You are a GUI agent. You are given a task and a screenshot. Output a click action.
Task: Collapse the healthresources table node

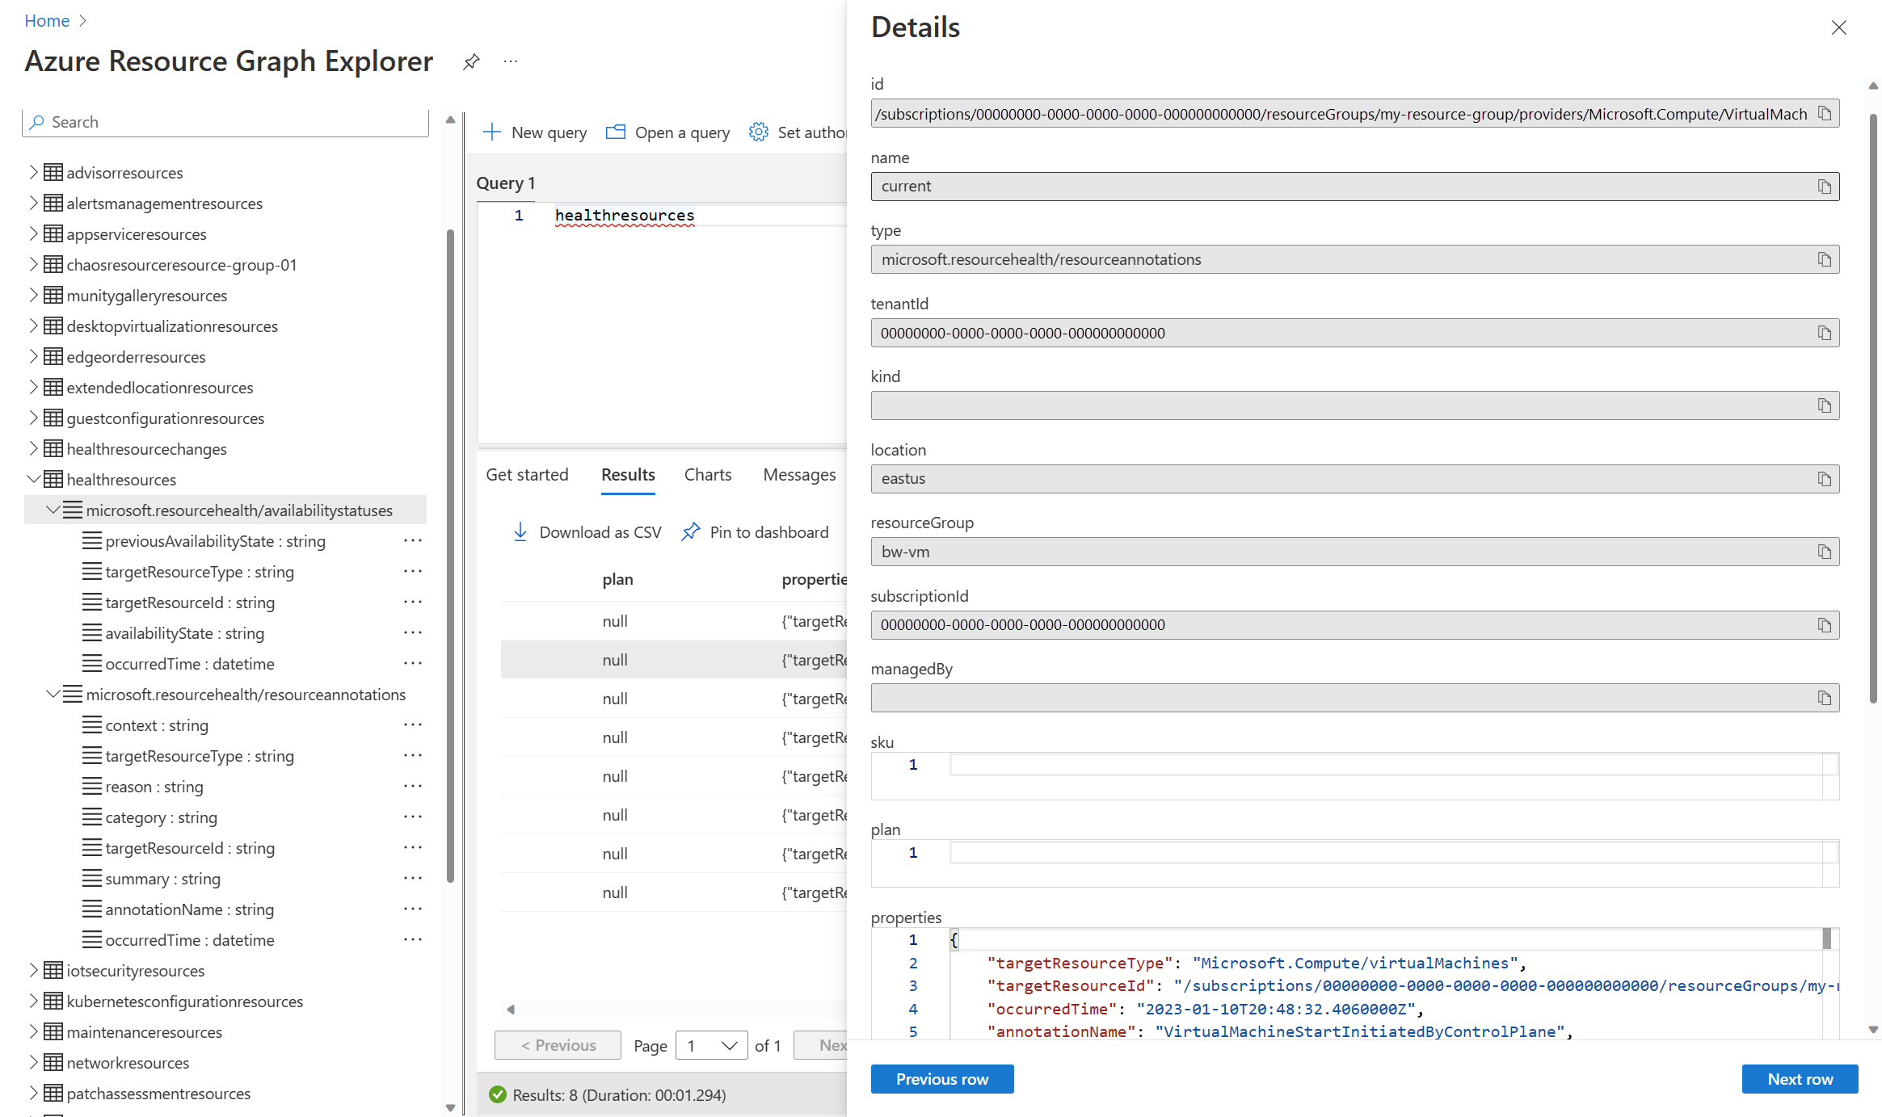coord(33,480)
